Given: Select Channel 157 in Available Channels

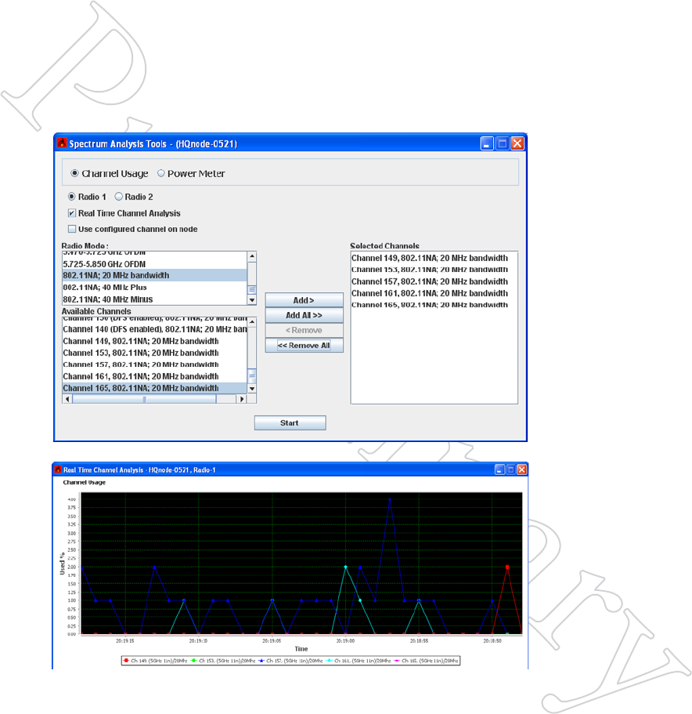Looking at the screenshot, I should click(x=154, y=364).
